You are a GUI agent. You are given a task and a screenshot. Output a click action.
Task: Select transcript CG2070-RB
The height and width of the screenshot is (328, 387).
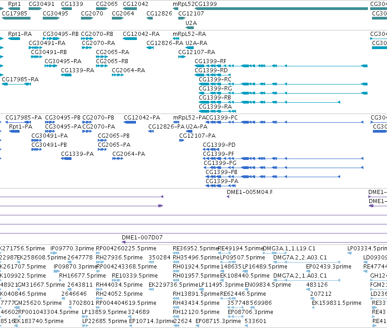(x=97, y=34)
